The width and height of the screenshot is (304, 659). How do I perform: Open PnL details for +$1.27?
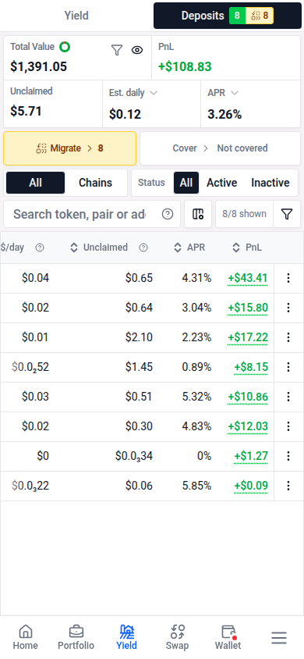pyautogui.click(x=251, y=456)
